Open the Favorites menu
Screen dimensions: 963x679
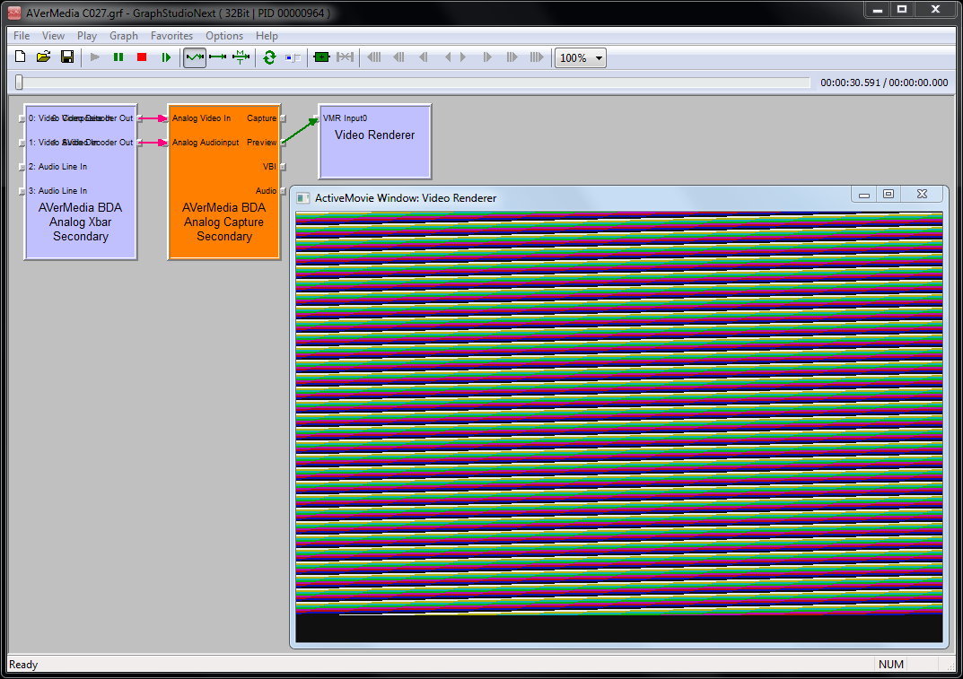171,36
